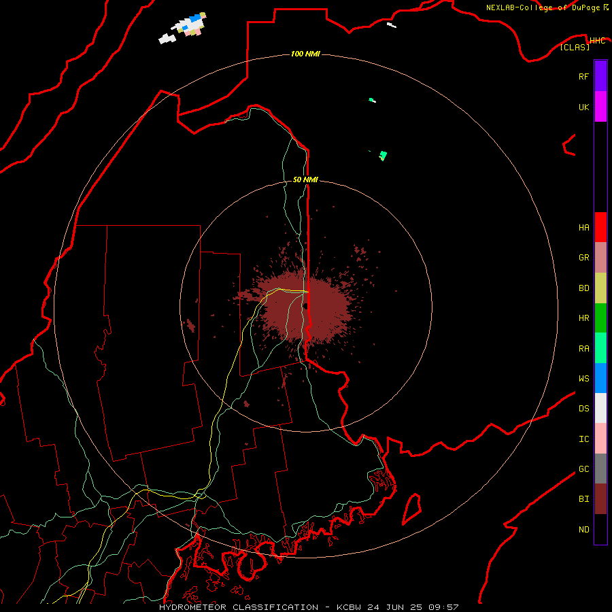Viewport: 612px width, 612px height.
Task: Click the RA light-green legend swatch
Action: tap(600, 348)
